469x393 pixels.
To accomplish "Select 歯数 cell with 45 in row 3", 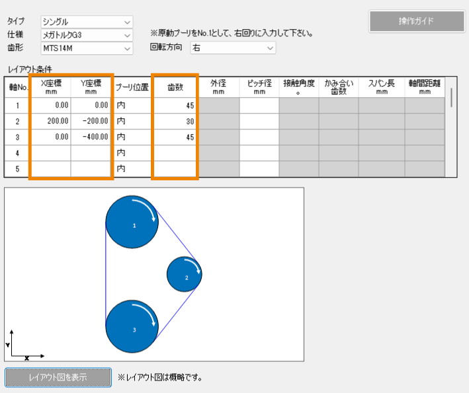I will (x=175, y=137).
